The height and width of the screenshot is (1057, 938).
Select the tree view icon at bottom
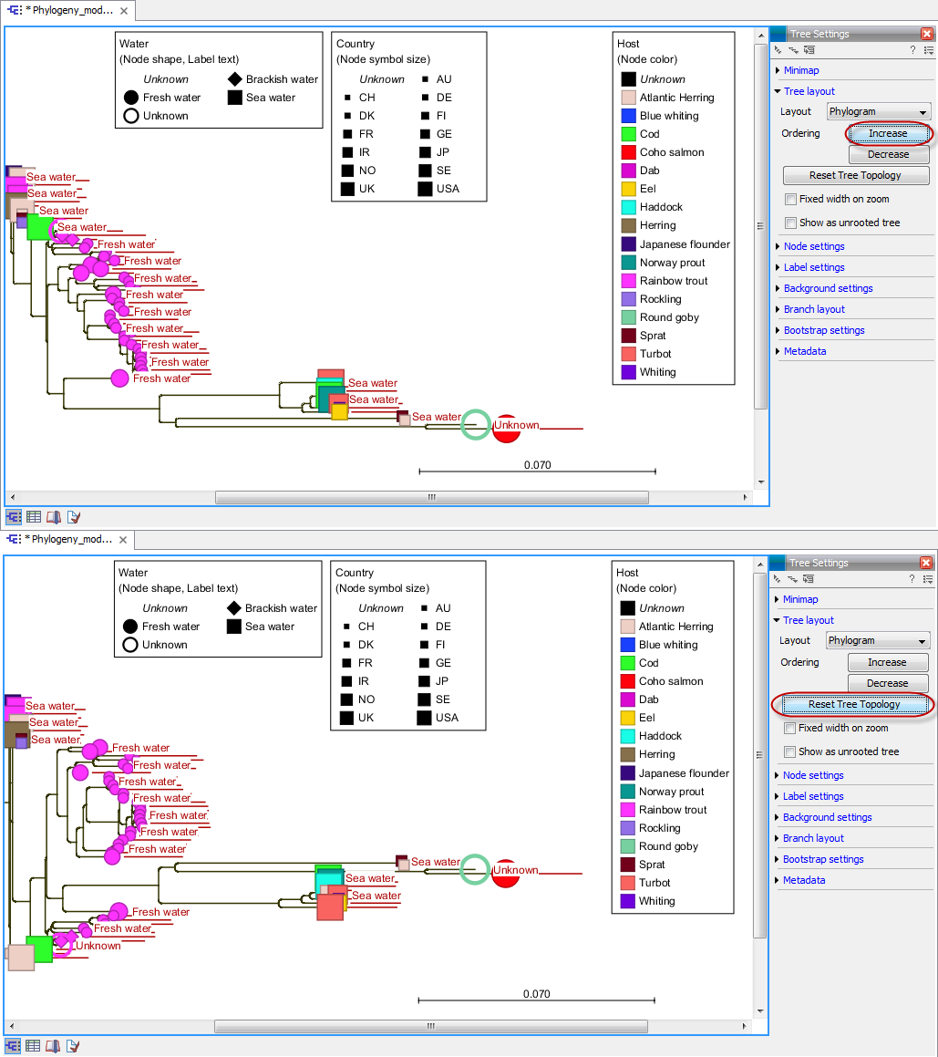coord(14,516)
